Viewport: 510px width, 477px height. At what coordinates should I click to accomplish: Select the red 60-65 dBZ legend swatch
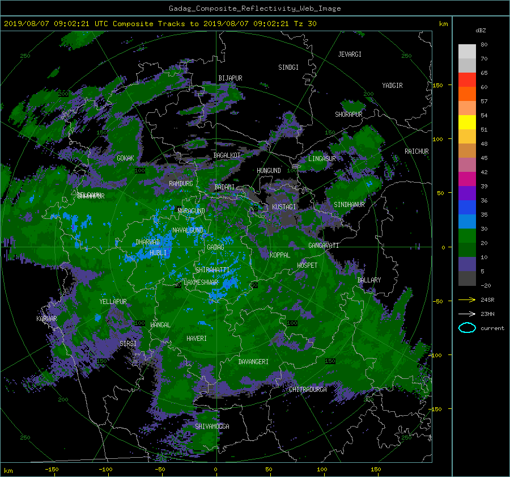coord(467,79)
